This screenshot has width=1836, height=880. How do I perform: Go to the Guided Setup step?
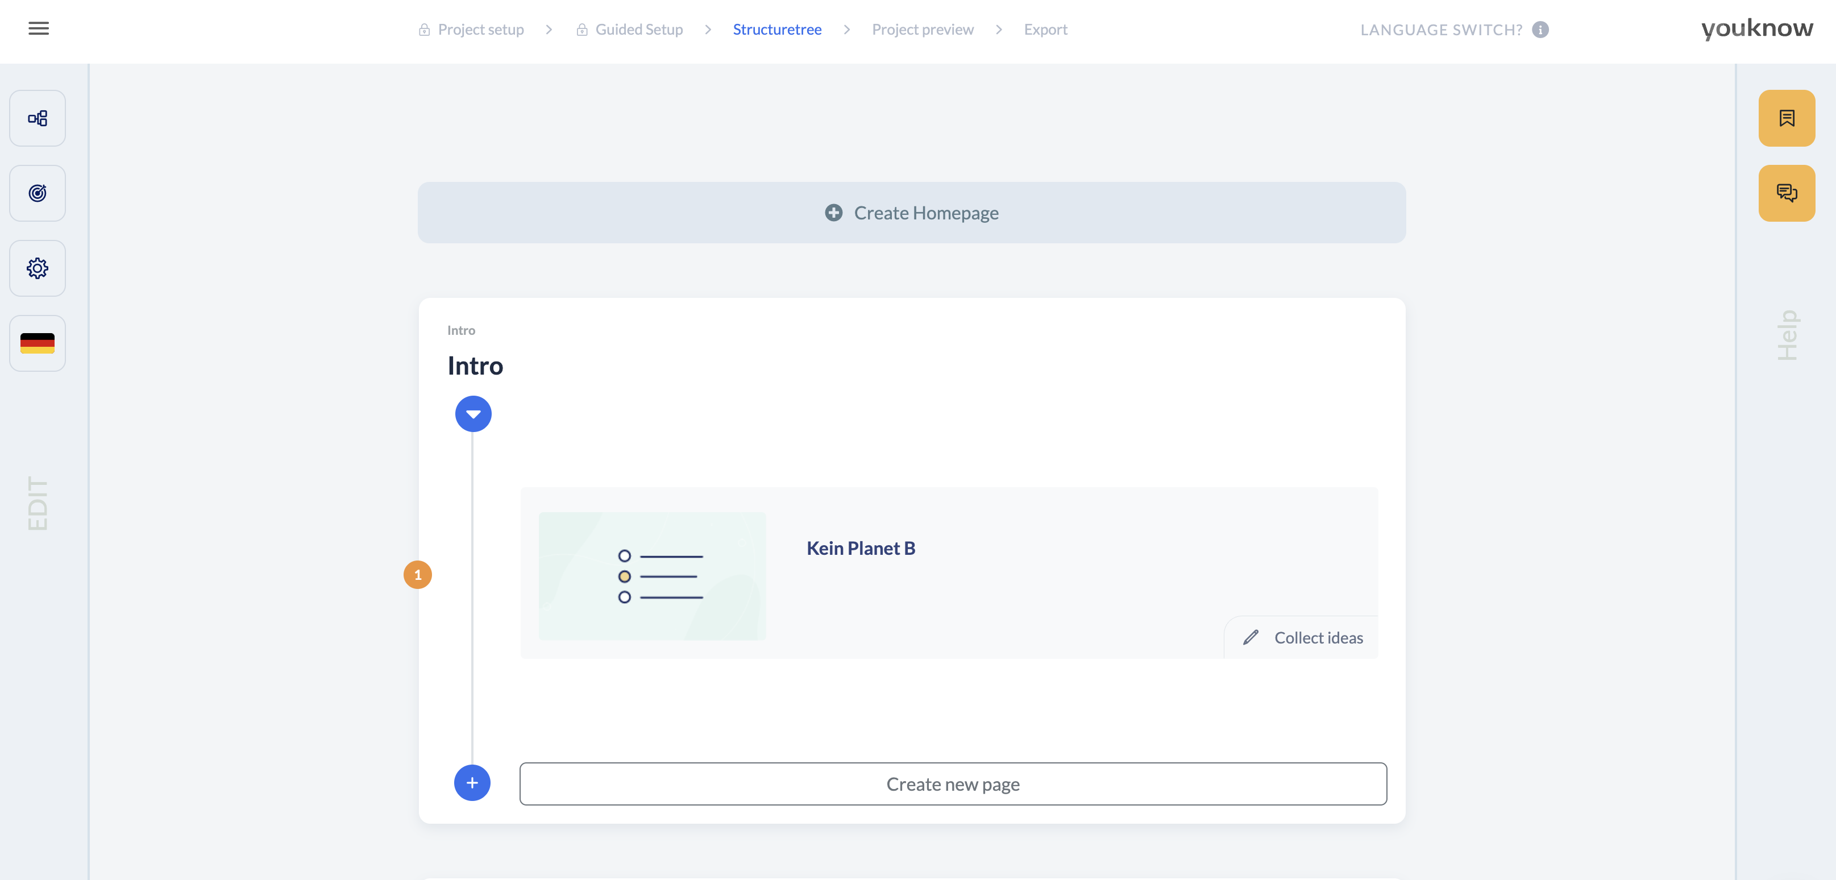point(638,30)
